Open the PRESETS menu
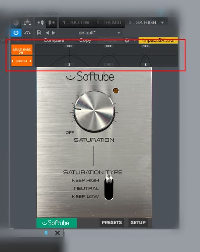 coord(112,222)
